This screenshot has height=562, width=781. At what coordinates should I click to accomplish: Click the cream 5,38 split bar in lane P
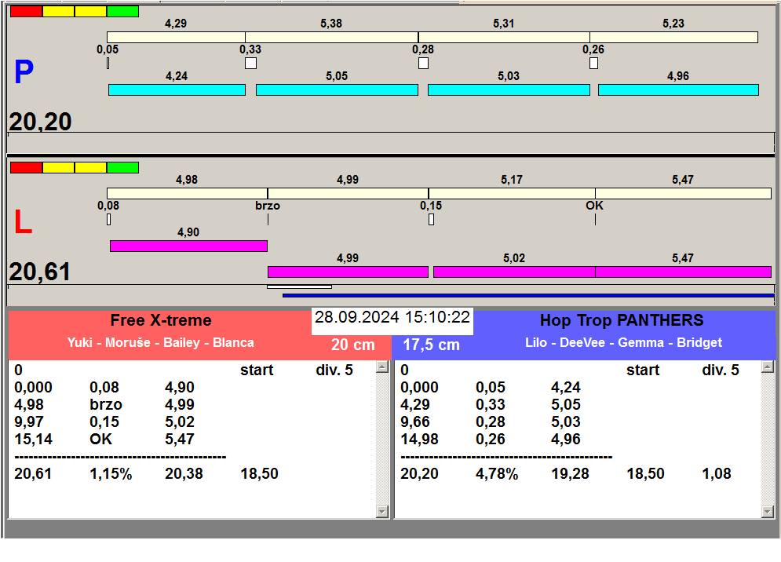click(x=331, y=37)
